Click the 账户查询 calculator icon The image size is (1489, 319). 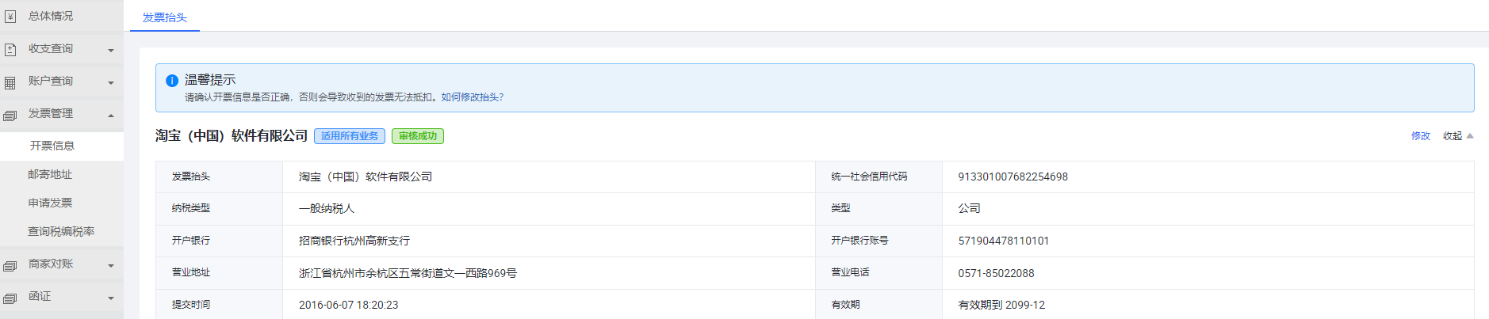10,82
